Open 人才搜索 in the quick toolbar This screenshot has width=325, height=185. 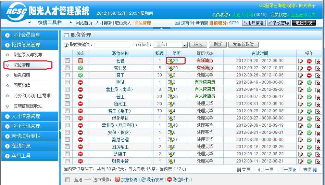coord(103,23)
